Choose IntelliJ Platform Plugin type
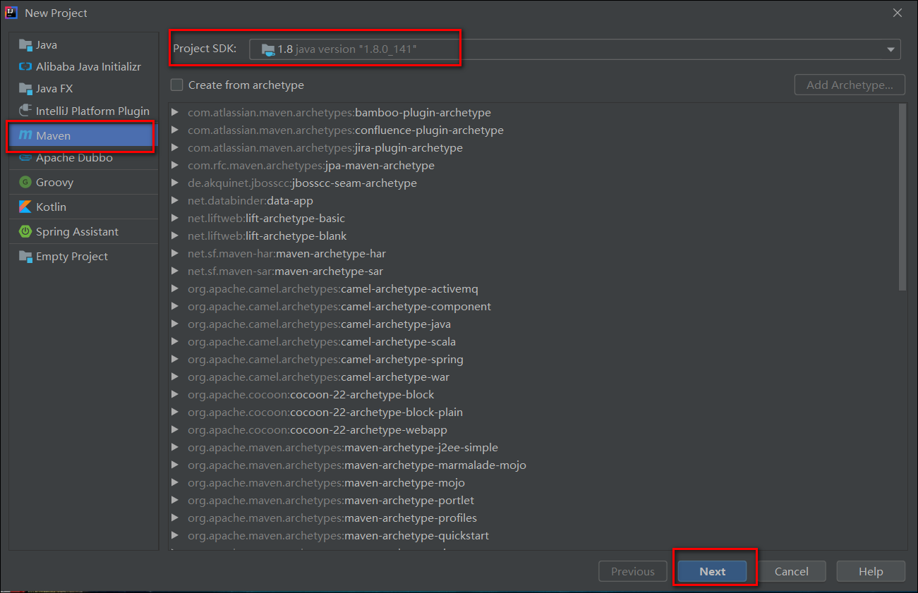 84,111
